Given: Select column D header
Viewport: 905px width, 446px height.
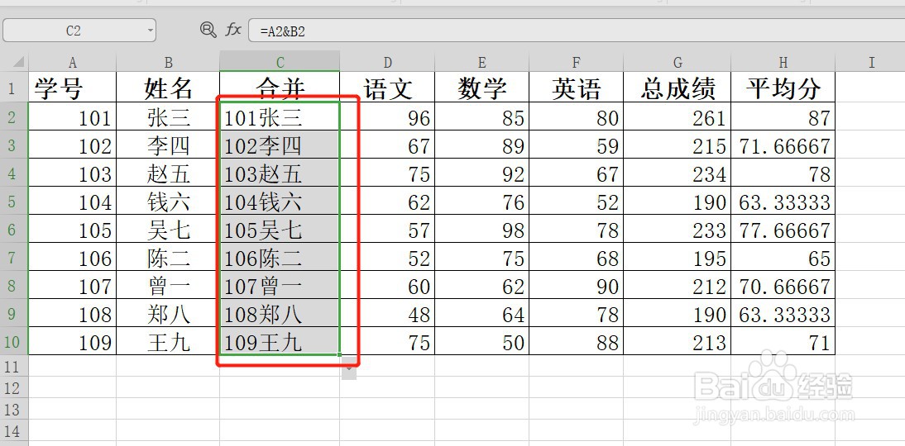Looking at the screenshot, I should pyautogui.click(x=387, y=62).
